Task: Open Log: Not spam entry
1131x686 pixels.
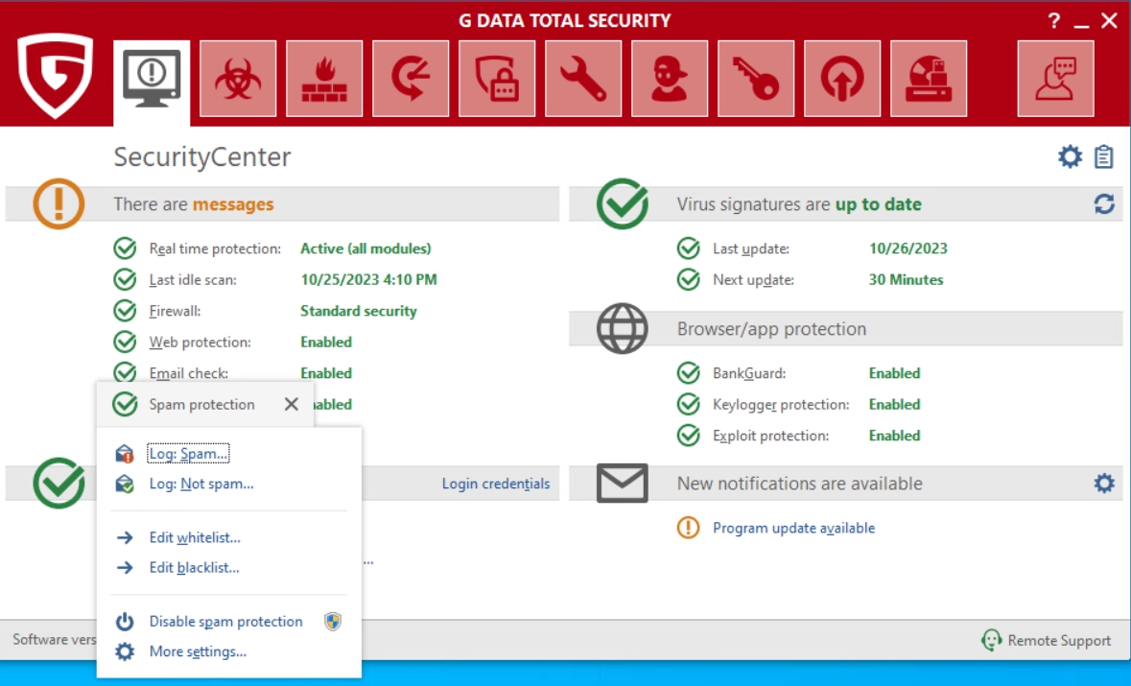Action: pos(201,484)
